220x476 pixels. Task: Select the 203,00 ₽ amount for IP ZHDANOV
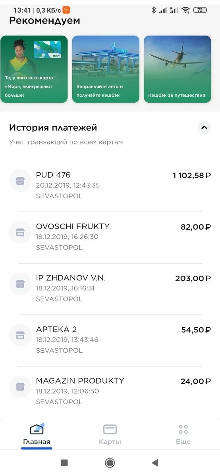(x=193, y=278)
